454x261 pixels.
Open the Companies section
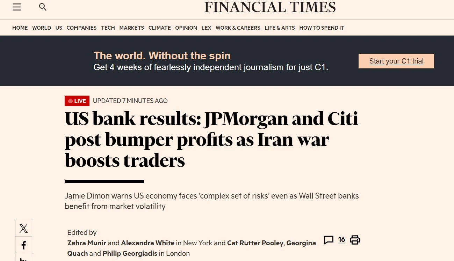[81, 28]
